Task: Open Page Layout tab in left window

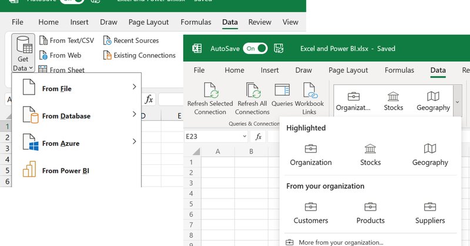Action: (x=149, y=22)
